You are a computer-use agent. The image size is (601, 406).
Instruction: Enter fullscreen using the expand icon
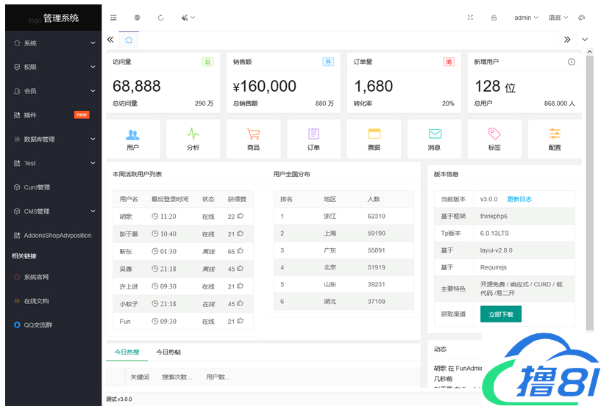click(471, 18)
